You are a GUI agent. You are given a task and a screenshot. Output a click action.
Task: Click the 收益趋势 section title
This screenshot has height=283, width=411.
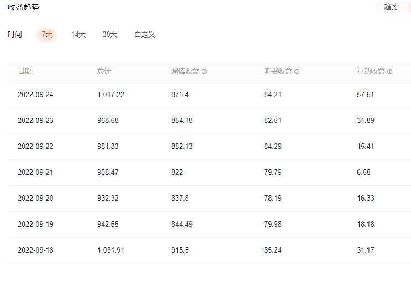click(24, 7)
